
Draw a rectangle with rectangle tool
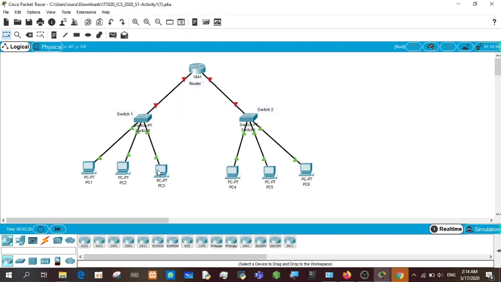(x=77, y=35)
